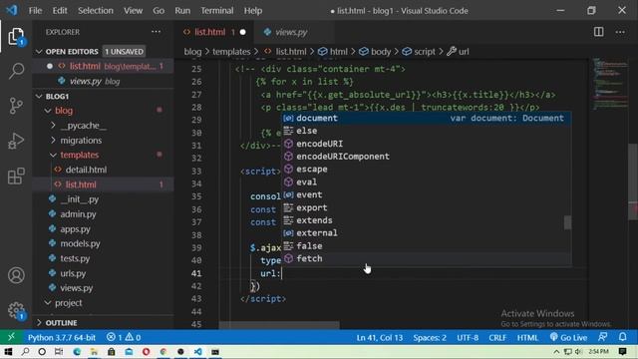Collapse the Open Editors section
This screenshot has height=359, width=638.
[x=39, y=51]
